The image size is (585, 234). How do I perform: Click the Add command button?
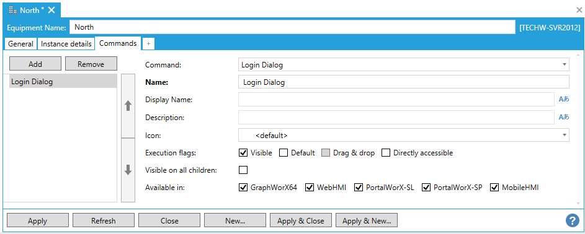tap(35, 64)
